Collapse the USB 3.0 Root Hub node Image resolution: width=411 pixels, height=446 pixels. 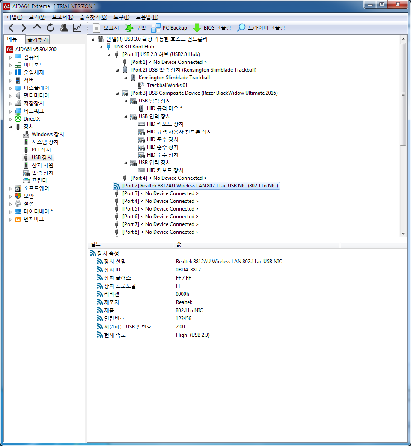[x=101, y=47]
